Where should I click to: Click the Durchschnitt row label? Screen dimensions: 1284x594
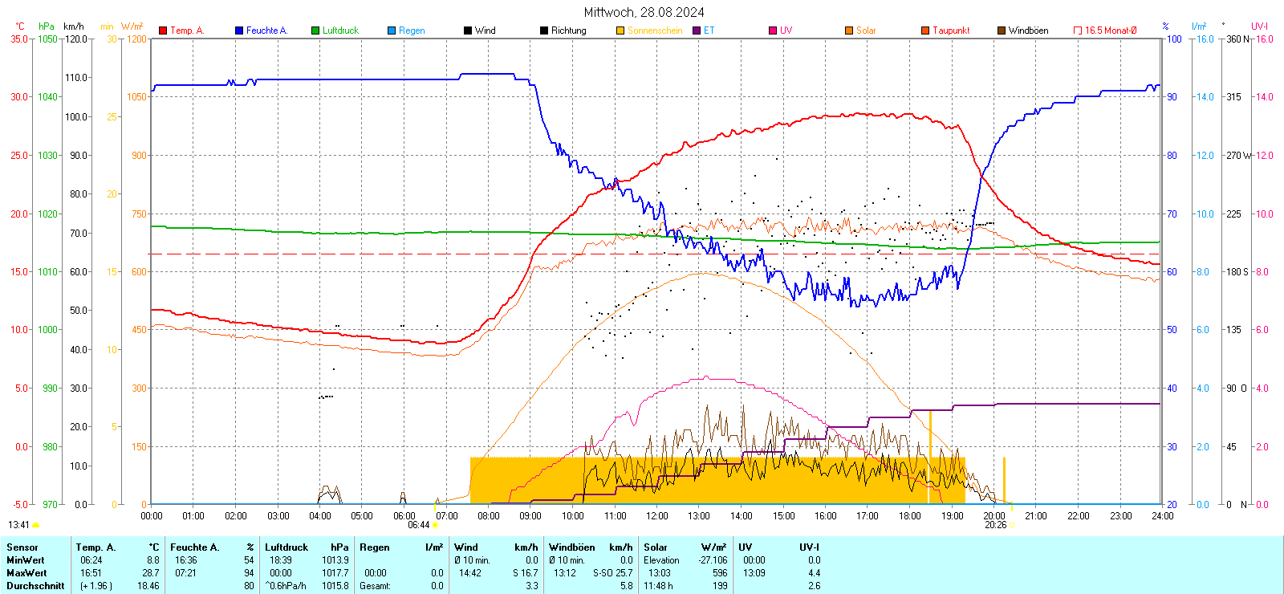35,586
